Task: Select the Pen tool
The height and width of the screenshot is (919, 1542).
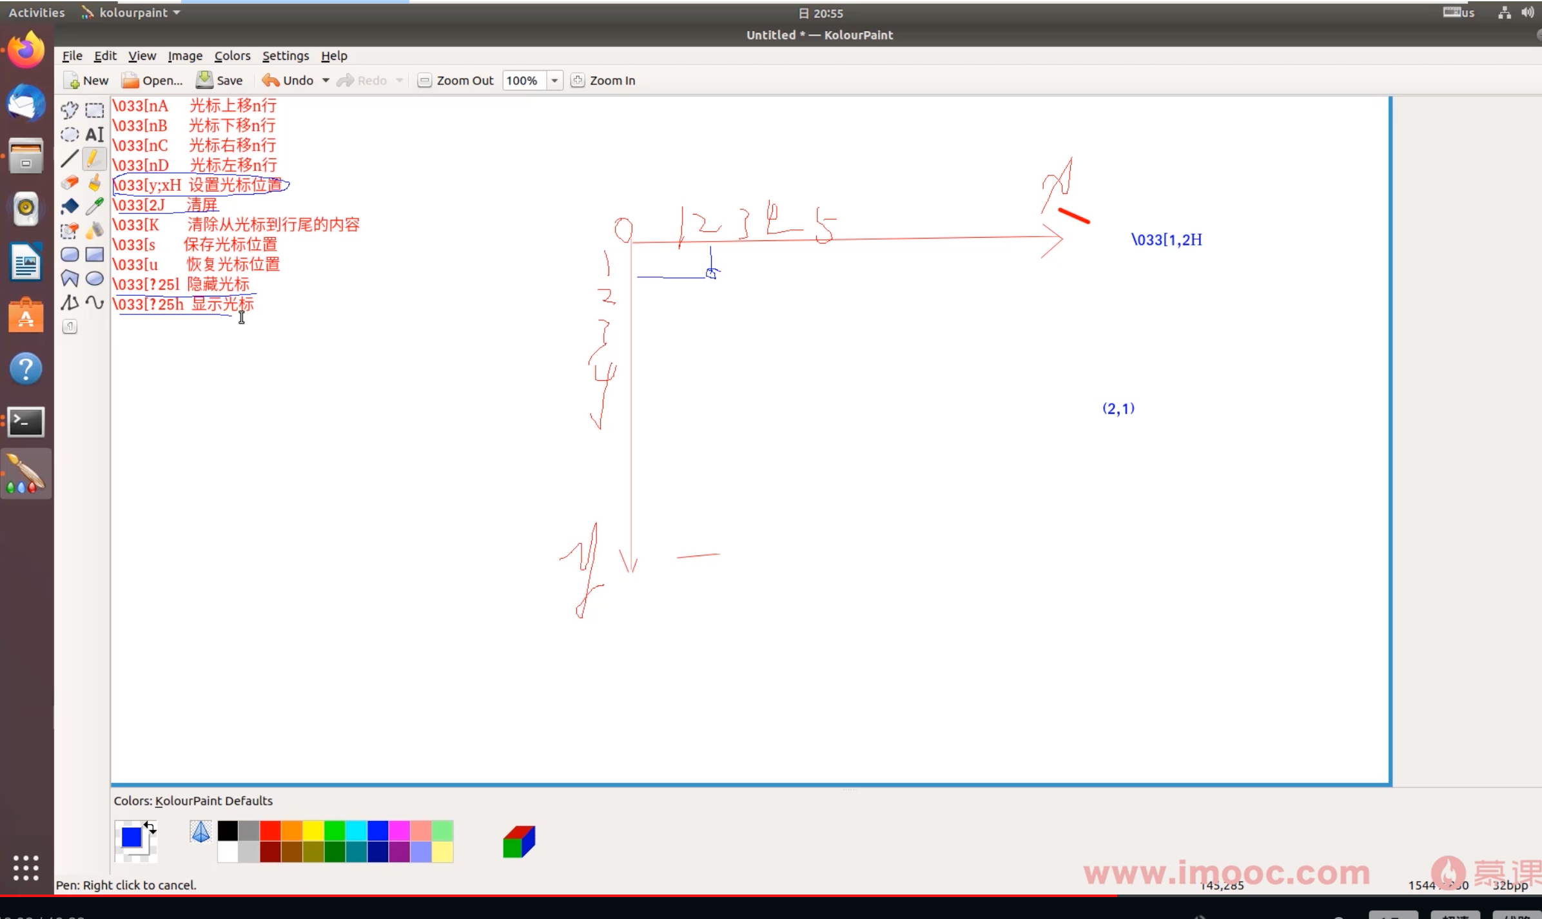Action: 95,159
